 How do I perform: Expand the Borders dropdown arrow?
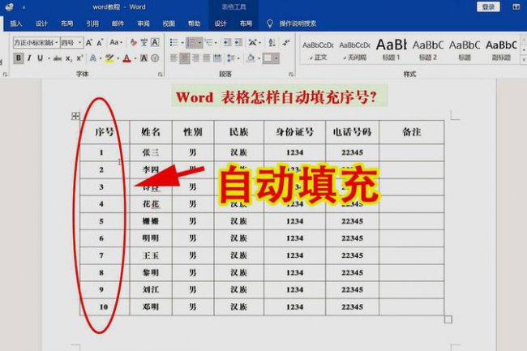tap(276, 59)
